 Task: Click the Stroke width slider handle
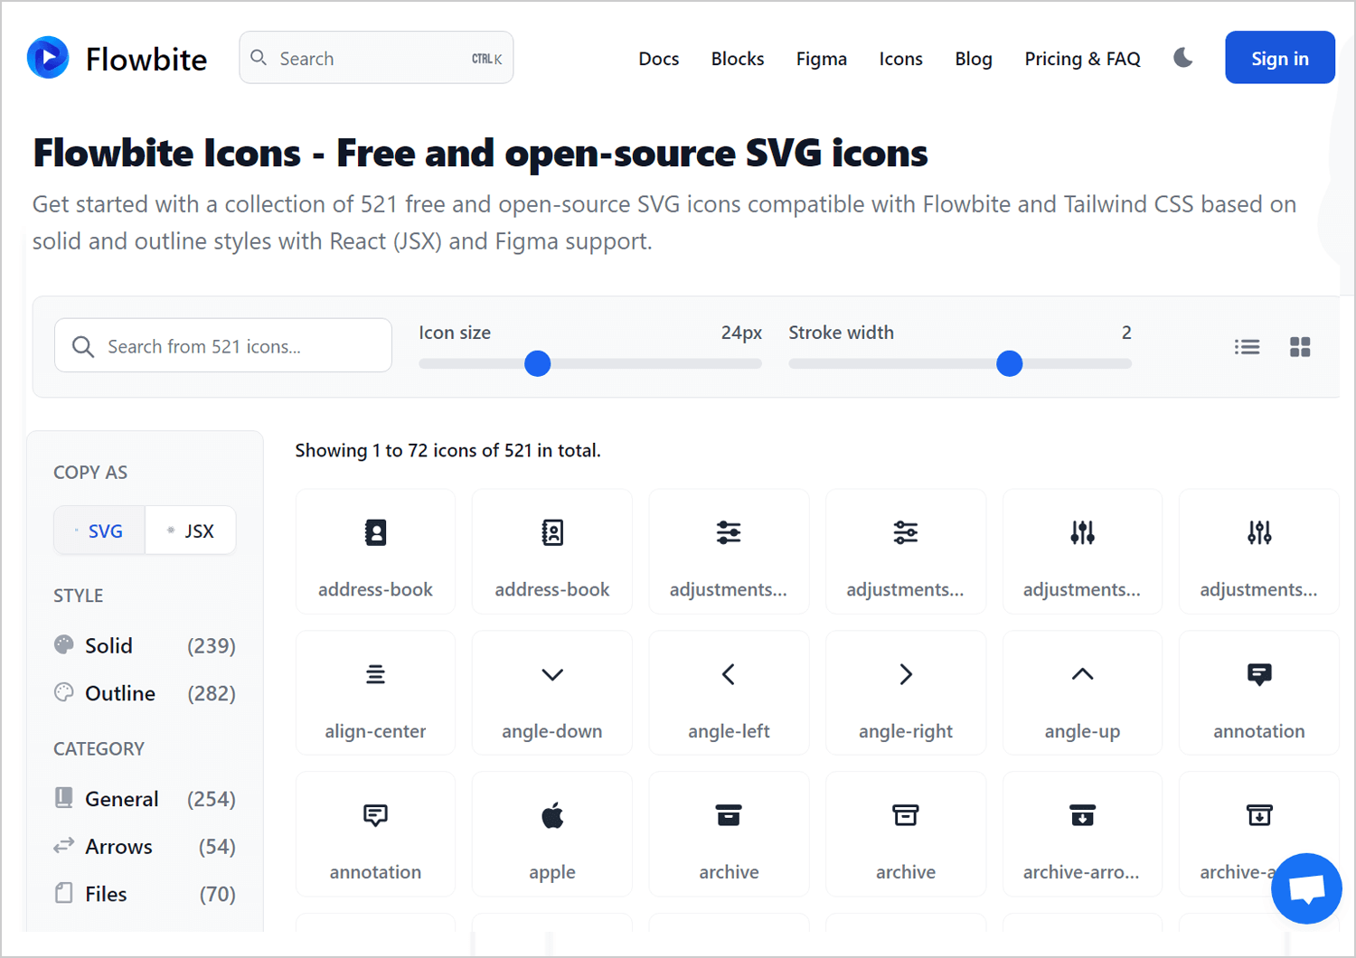[x=1010, y=363]
